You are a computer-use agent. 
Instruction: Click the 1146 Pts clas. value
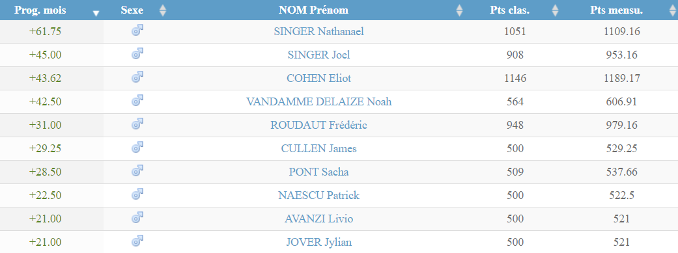(x=515, y=78)
